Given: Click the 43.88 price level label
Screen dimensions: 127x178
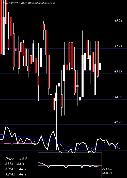Looking at the screenshot, I should pyautogui.click(x=118, y=71).
